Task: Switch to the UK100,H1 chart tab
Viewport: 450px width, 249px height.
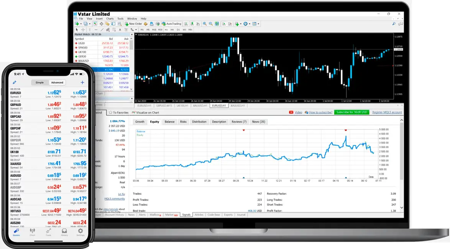Action: tap(182, 105)
